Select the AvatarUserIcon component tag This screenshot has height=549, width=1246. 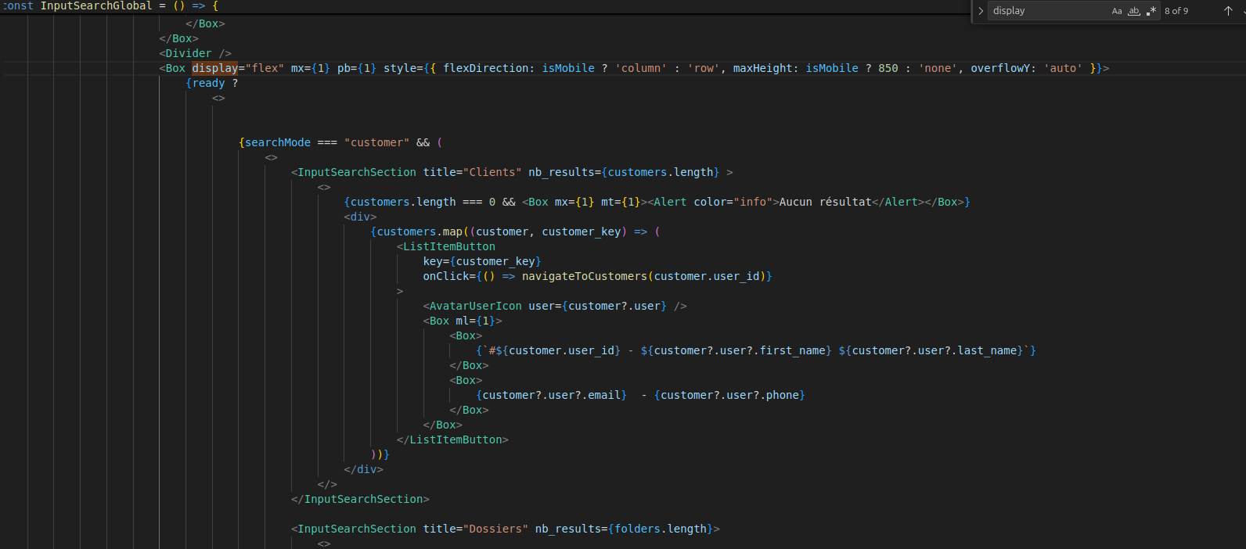[x=475, y=306]
